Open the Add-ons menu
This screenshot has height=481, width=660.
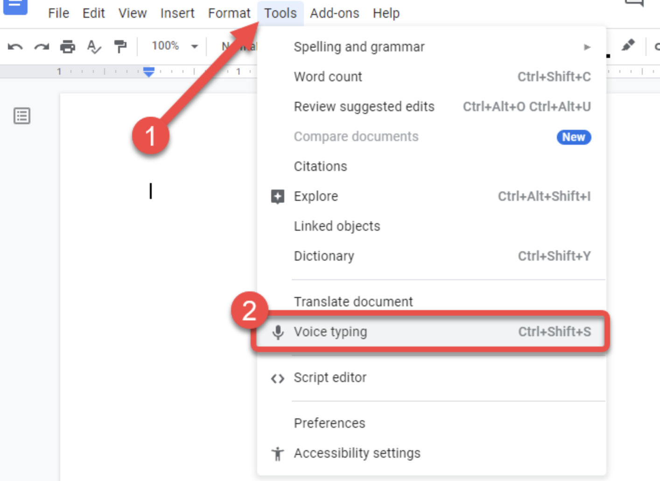pyautogui.click(x=335, y=13)
